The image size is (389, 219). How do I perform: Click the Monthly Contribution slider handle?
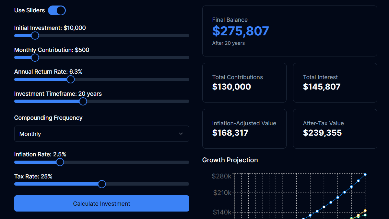click(35, 57)
